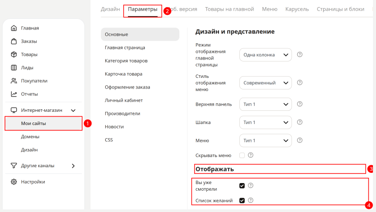Click the Другие каналы sidebar label
Viewport: 376px width, 212px height.
point(38,166)
